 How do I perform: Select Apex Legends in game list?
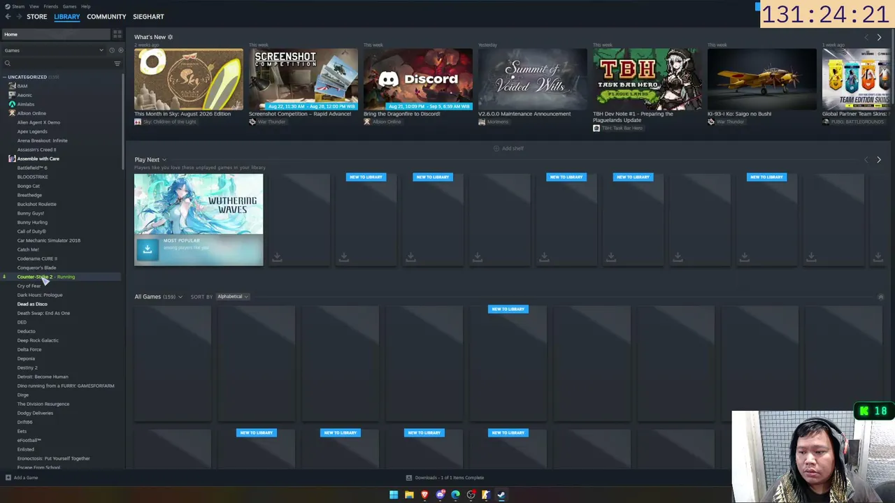coord(32,131)
